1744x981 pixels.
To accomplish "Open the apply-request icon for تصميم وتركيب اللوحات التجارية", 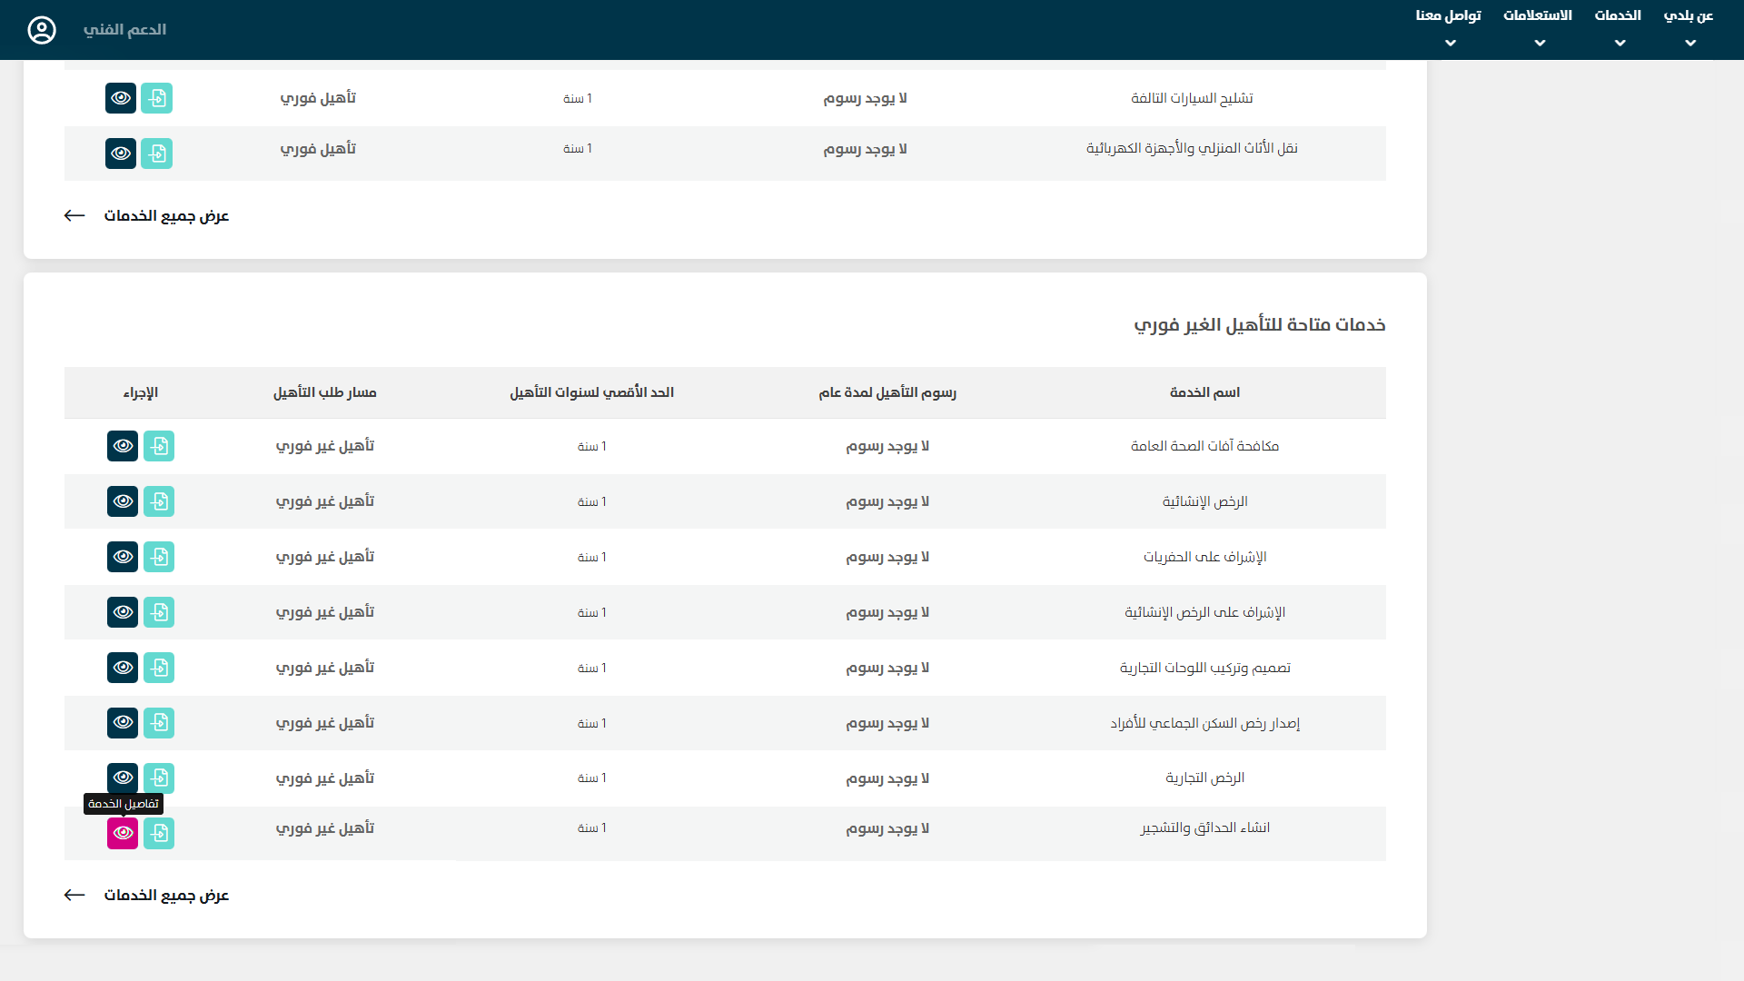I will [159, 668].
